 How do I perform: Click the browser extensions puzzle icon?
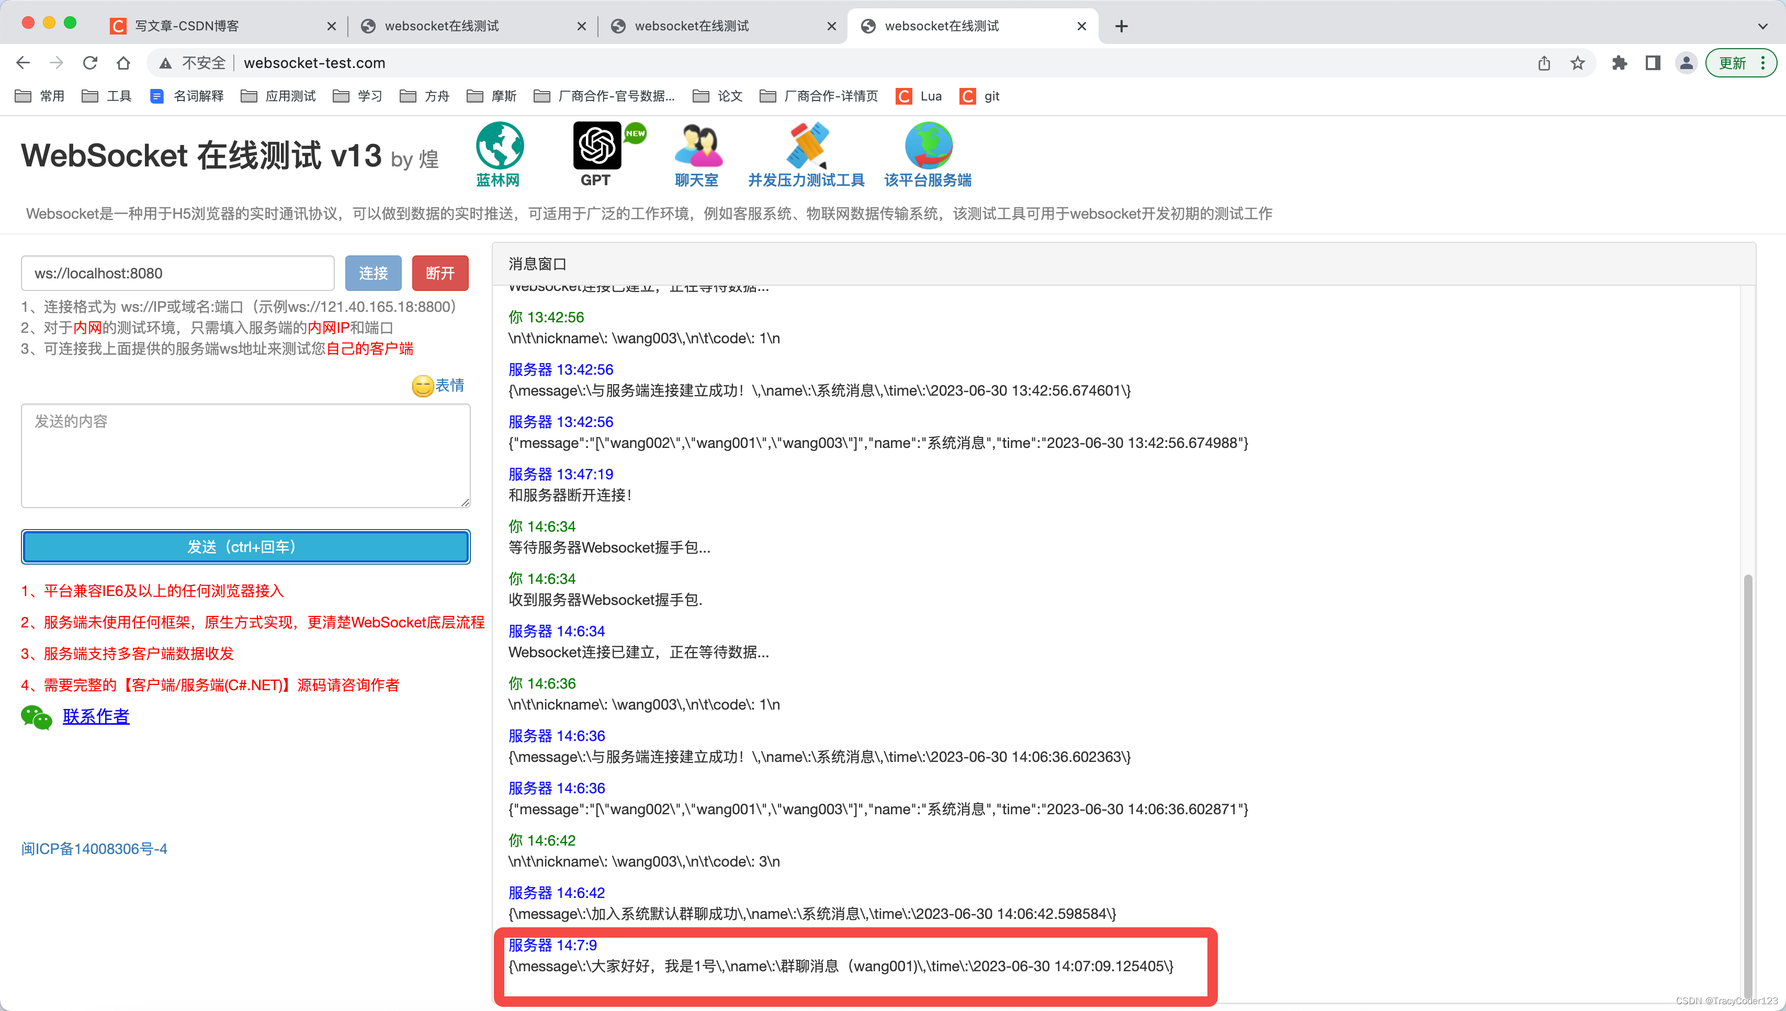pos(1620,62)
